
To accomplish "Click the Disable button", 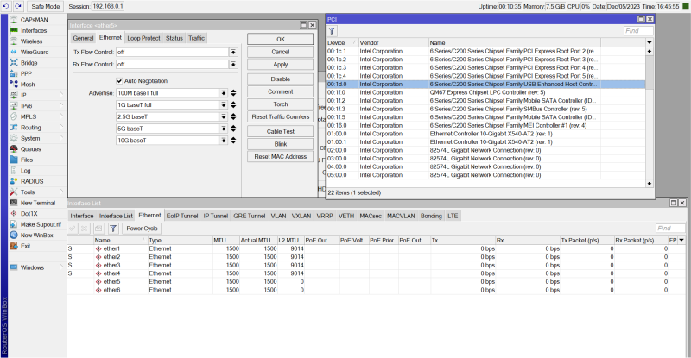I will tap(280, 79).
